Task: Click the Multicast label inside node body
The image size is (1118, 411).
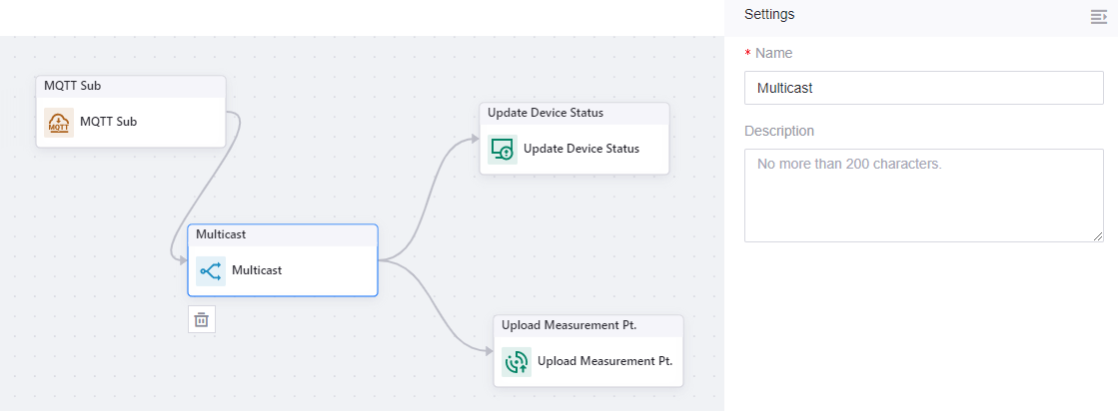Action: (257, 269)
